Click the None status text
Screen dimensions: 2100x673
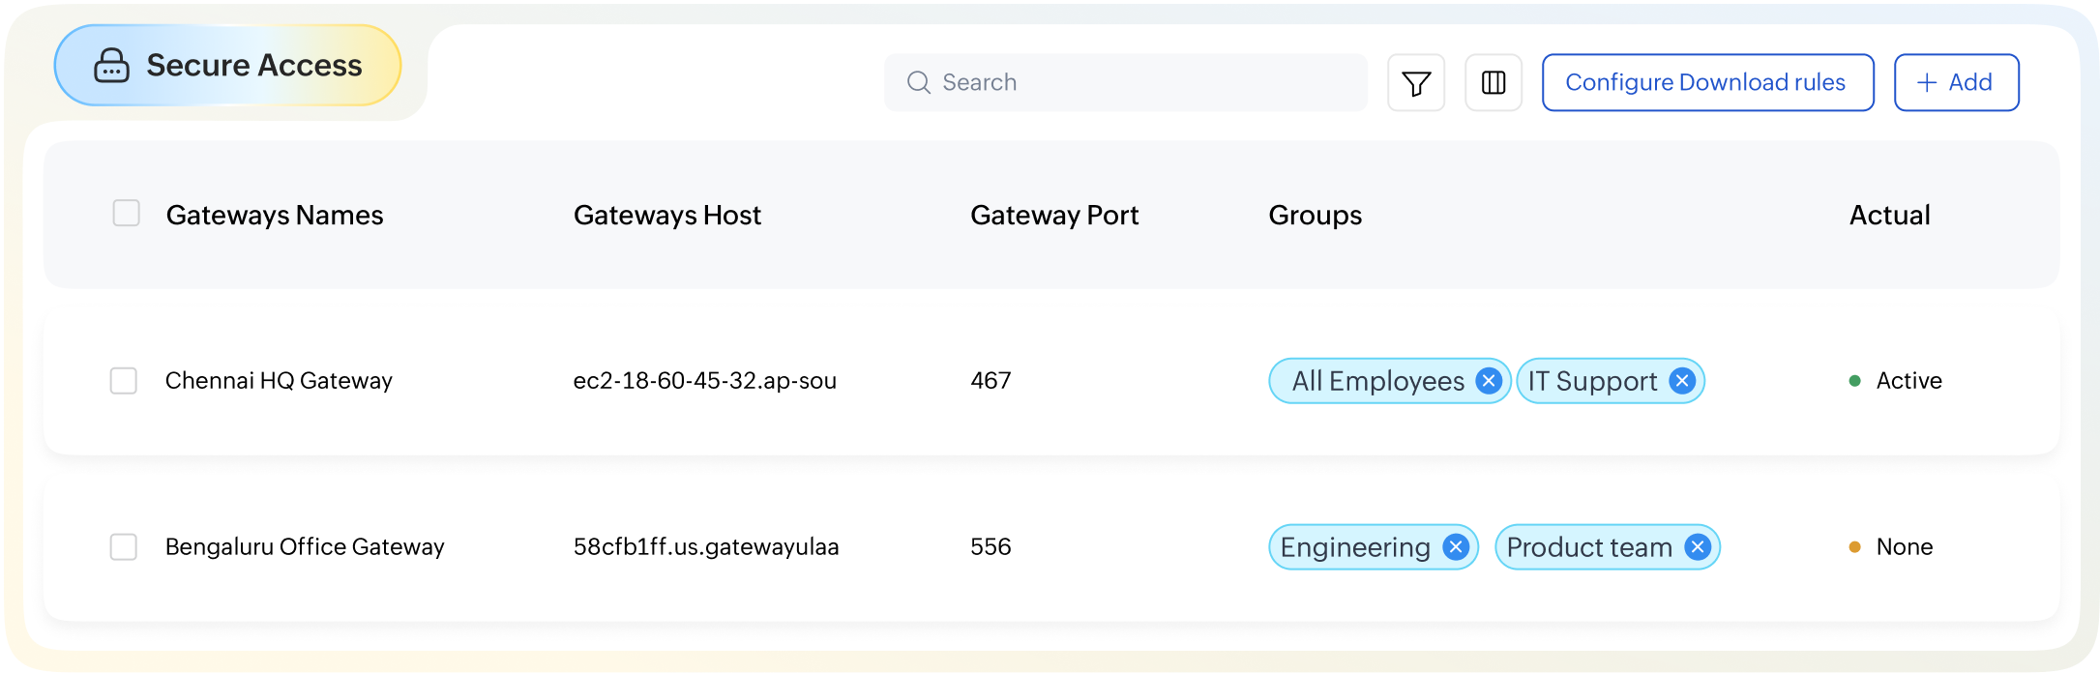click(x=1904, y=547)
